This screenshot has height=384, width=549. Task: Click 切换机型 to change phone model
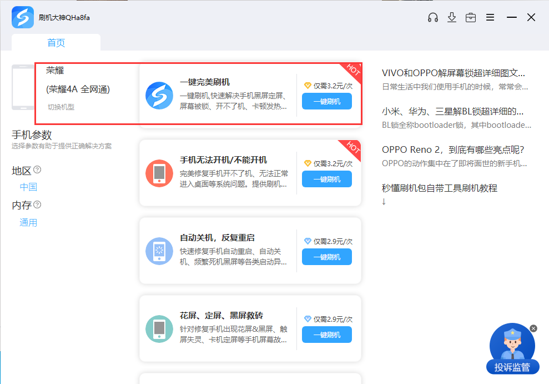coord(61,107)
